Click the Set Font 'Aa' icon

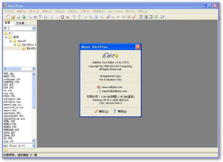(x=108, y=17)
